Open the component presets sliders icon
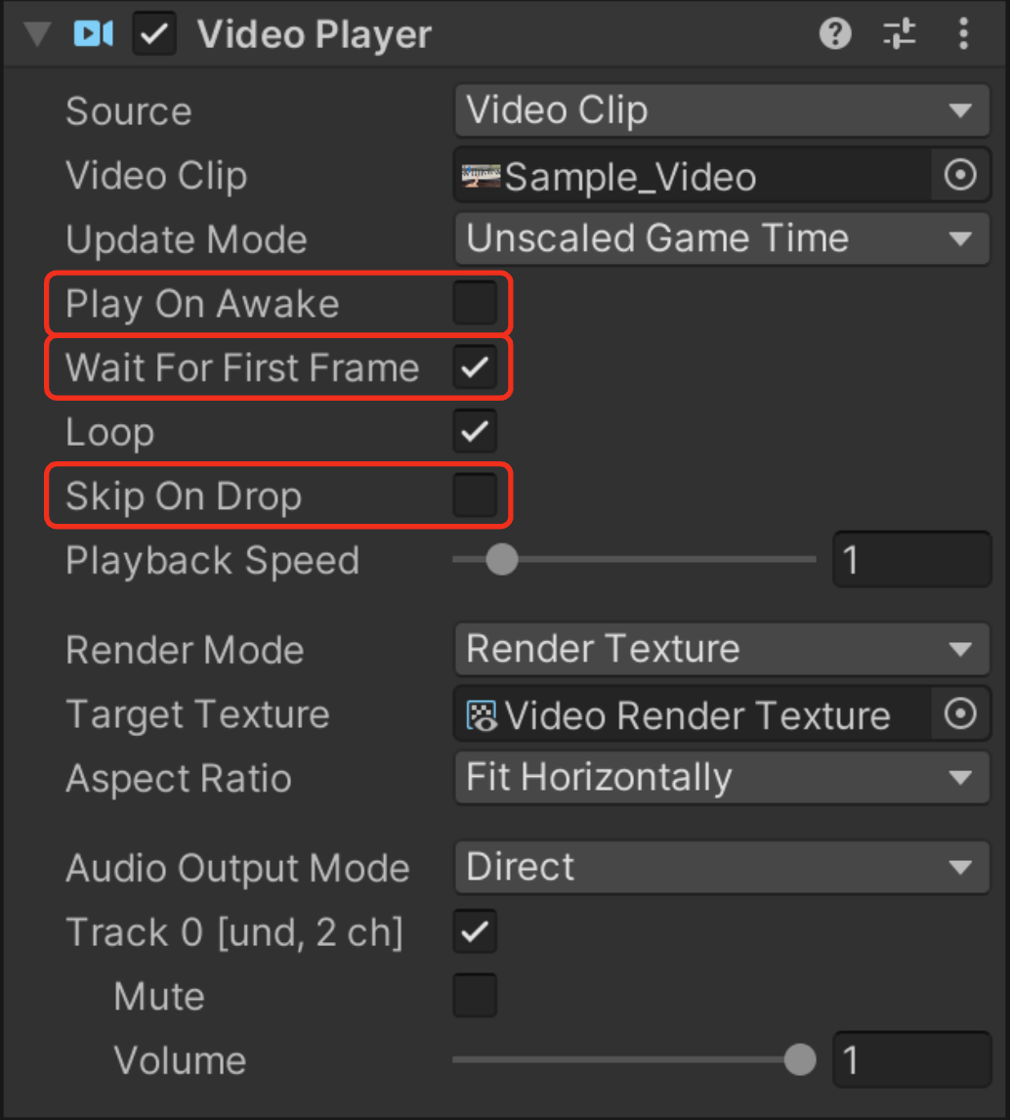1010x1120 pixels. coord(900,33)
